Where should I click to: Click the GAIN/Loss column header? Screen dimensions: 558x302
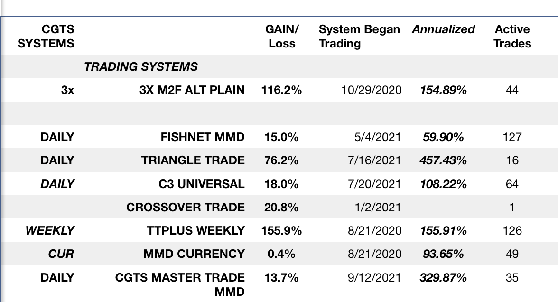(282, 37)
